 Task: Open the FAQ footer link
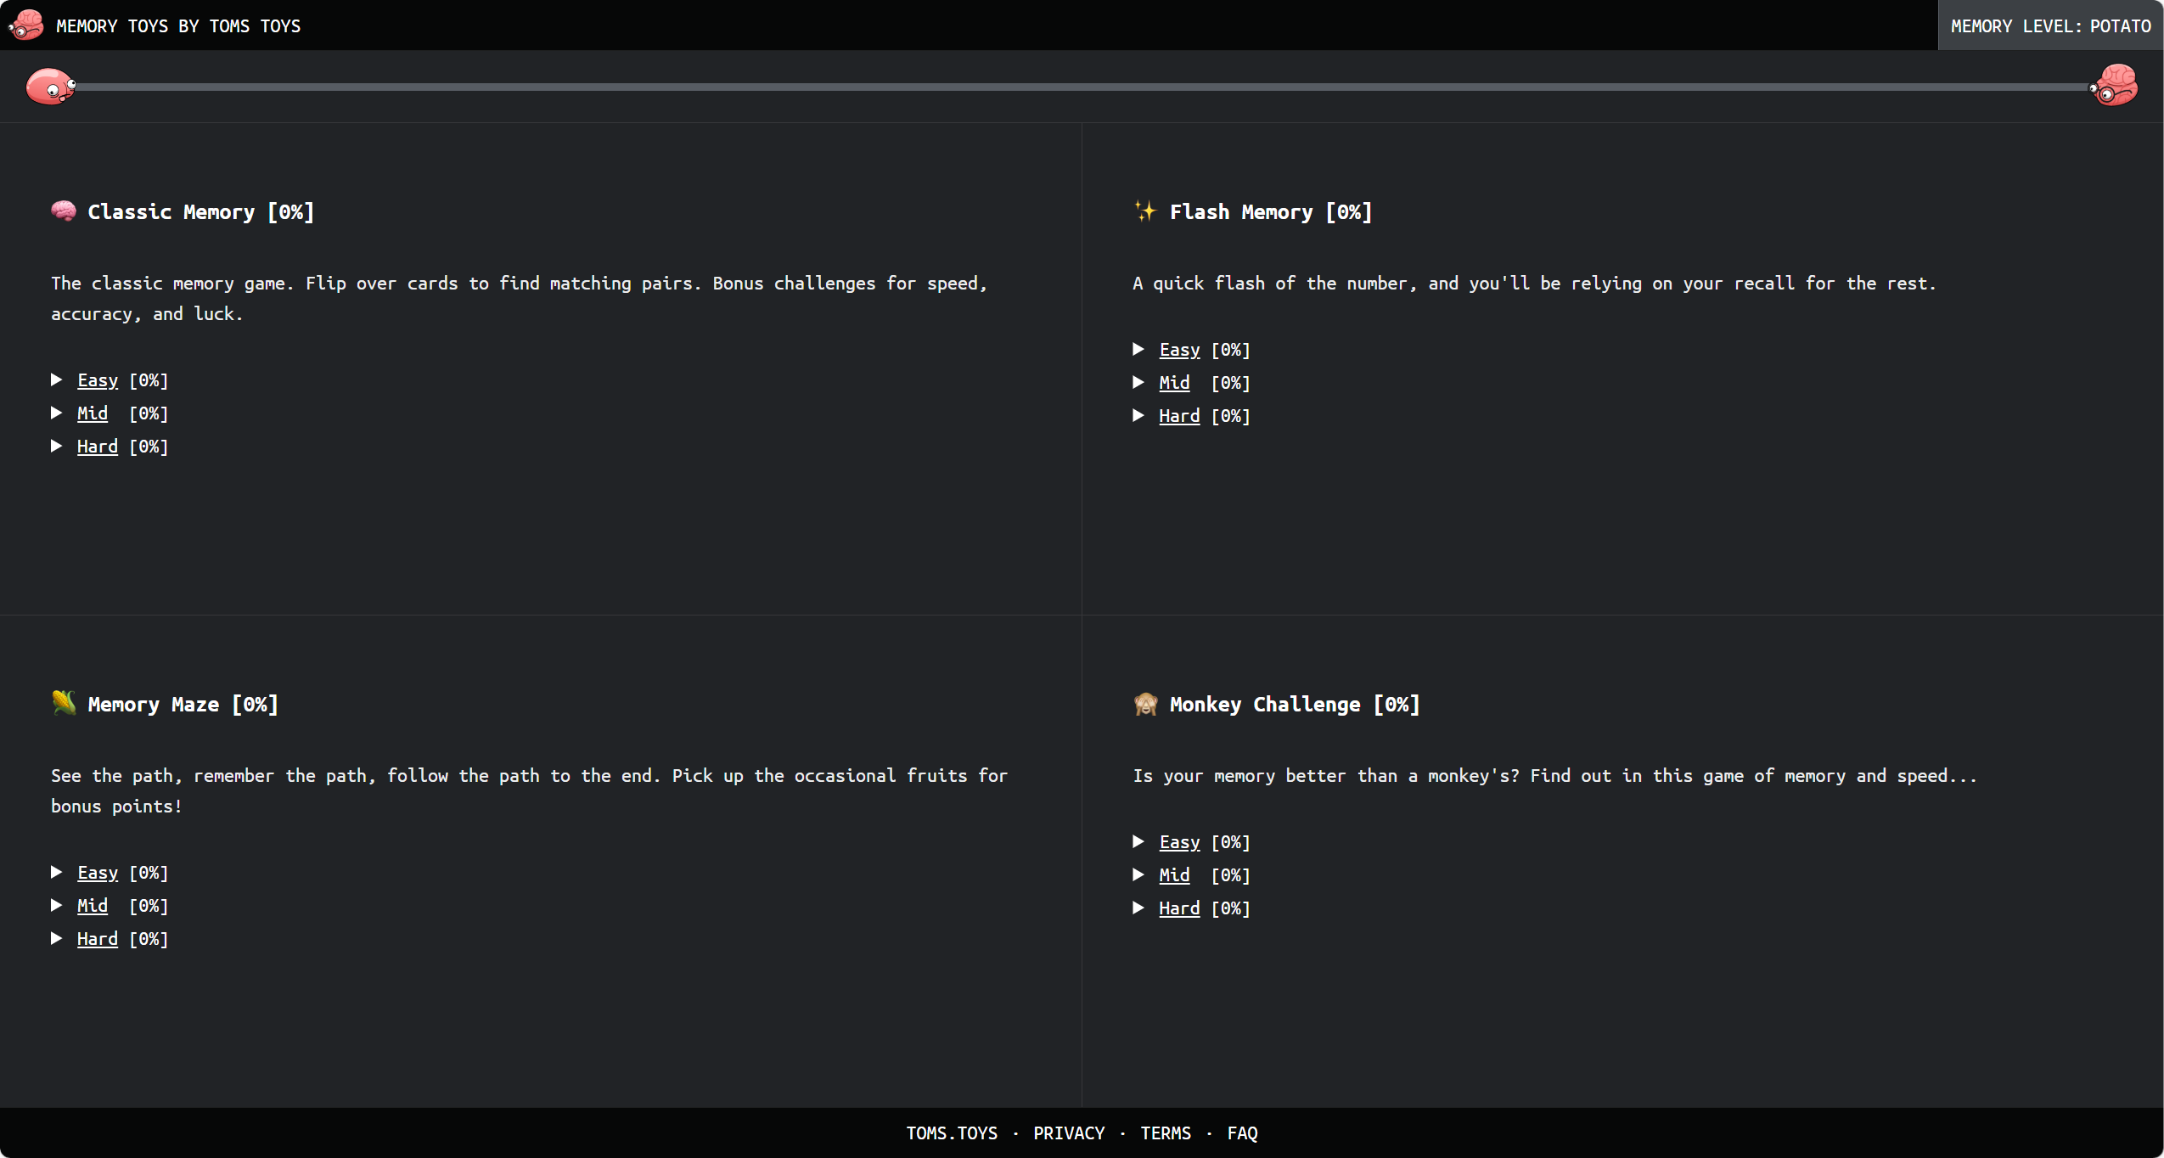[x=1242, y=1133]
